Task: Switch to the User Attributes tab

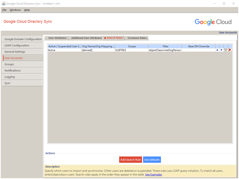Action: tap(56, 38)
